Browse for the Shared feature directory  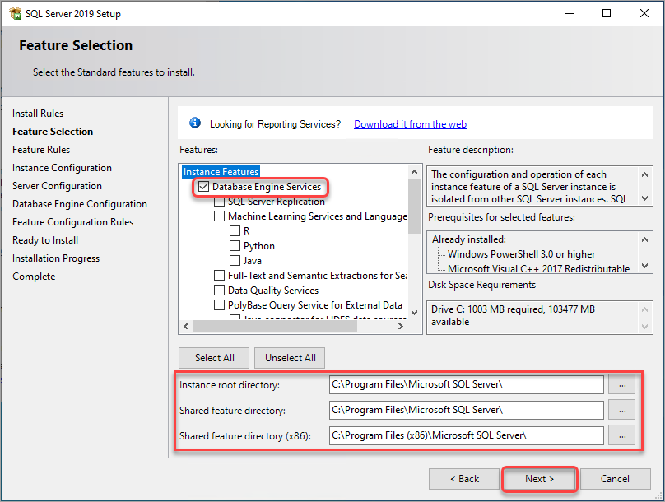621,410
